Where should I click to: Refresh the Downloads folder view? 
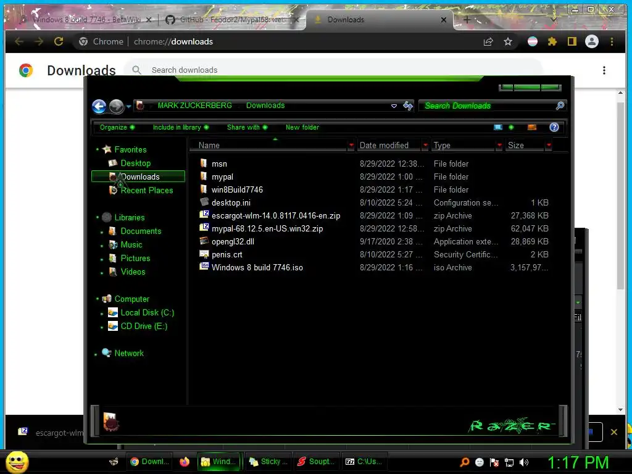coord(408,106)
